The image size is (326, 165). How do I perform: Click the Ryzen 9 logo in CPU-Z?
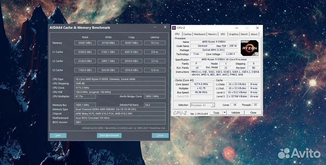click(x=249, y=48)
